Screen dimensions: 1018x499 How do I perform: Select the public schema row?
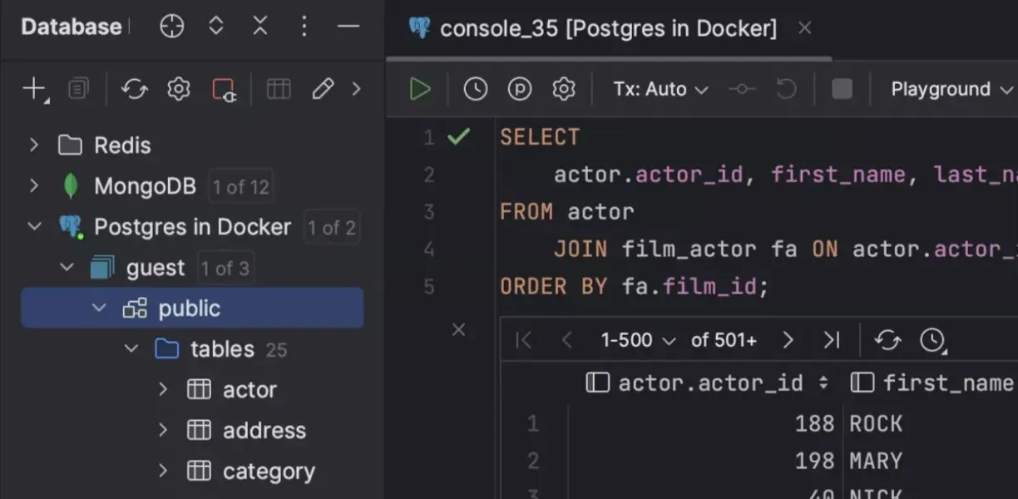(192, 308)
